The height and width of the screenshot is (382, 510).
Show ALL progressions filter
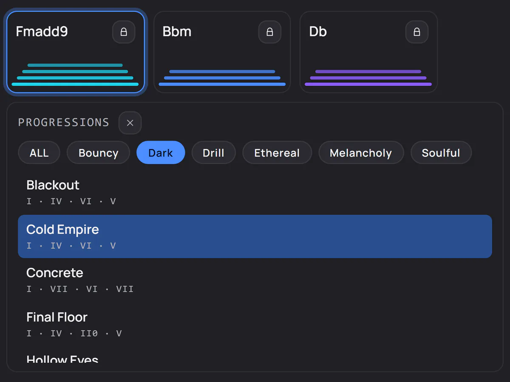coord(39,153)
